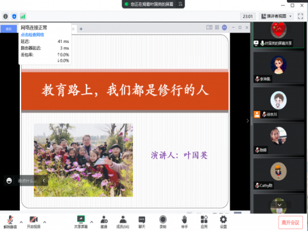
Task: Open the invite participants icon
Action: pyautogui.click(x=104, y=222)
